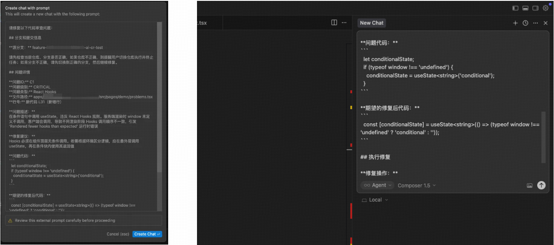
Task: Click 'Review this external prompt carefully' text
Action: (x=65, y=220)
